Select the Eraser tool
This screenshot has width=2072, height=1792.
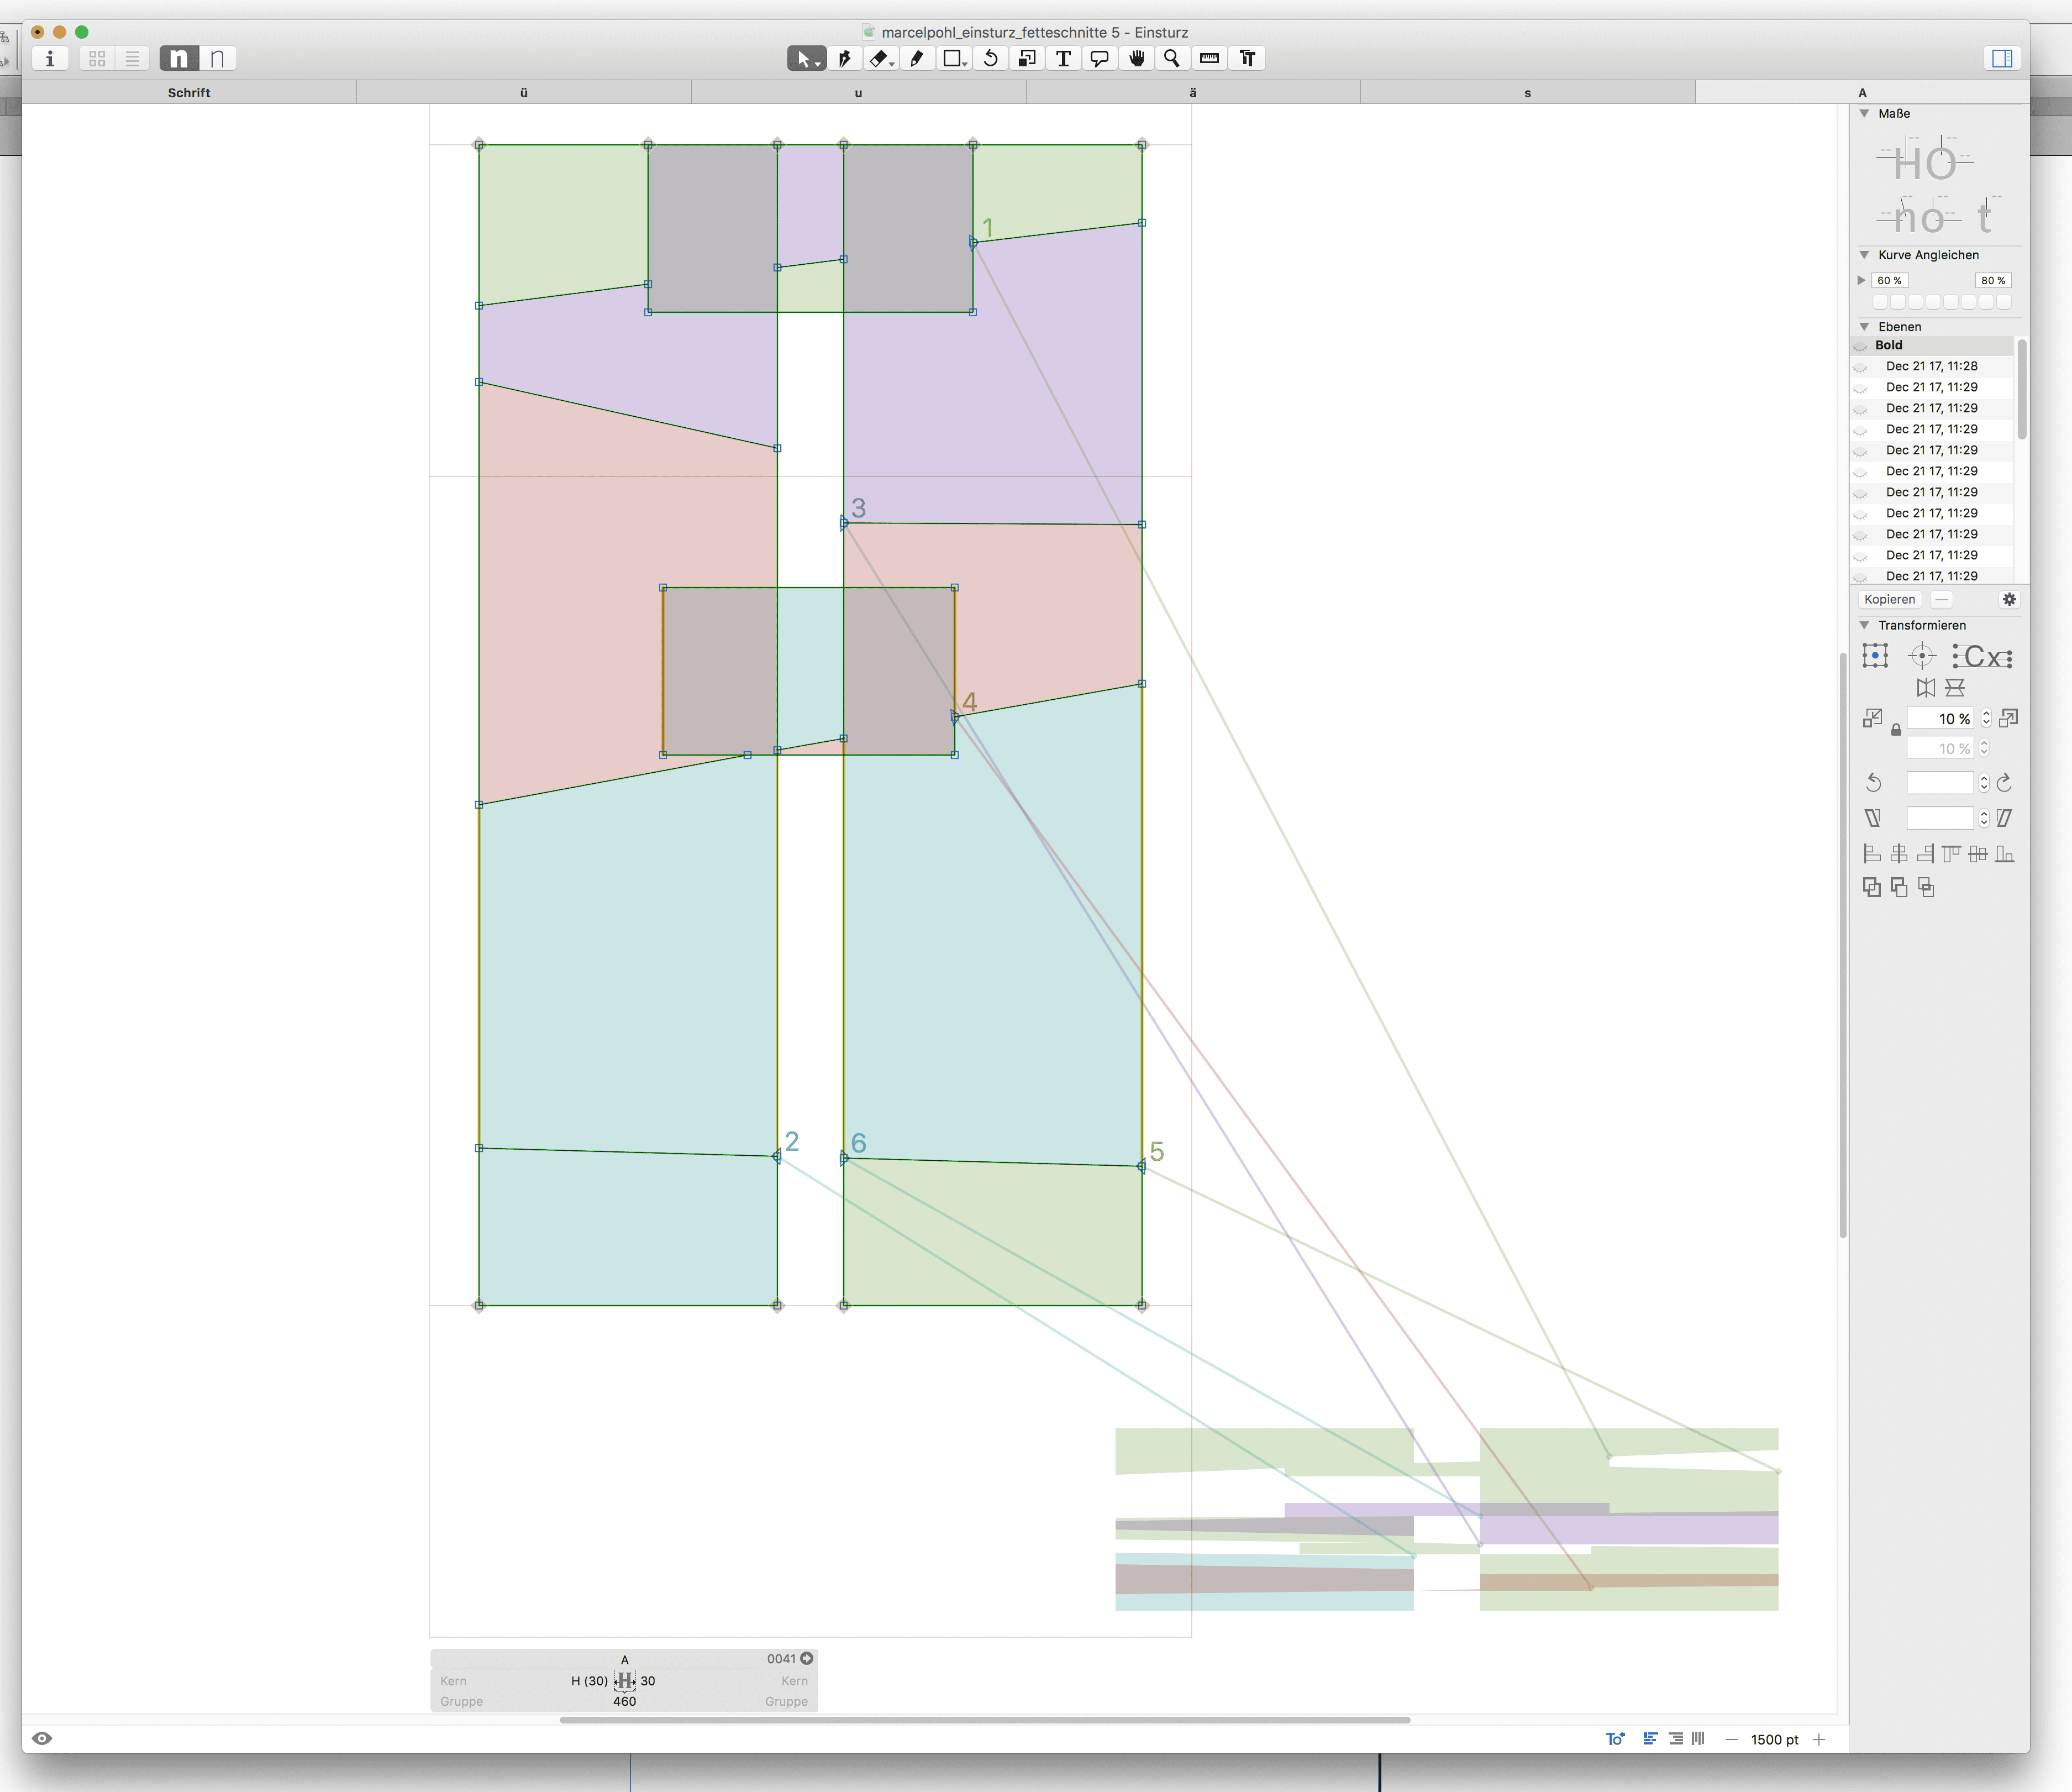pos(881,58)
